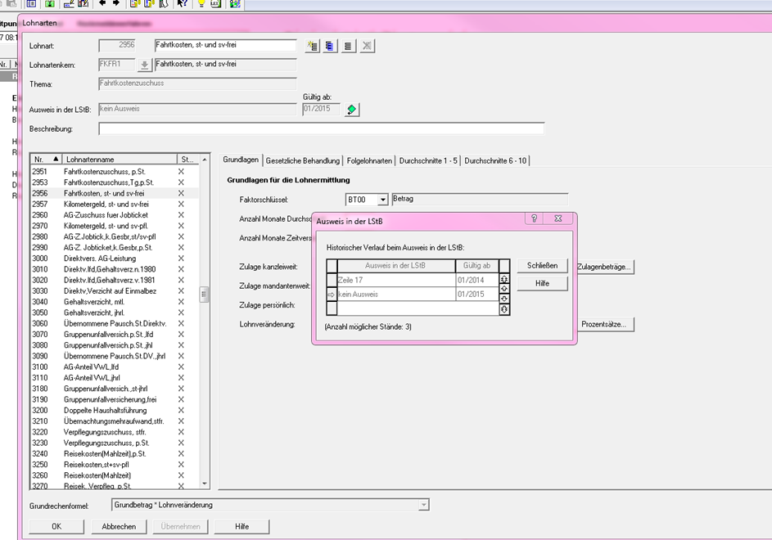
Task: Click the green history icon beside Gültig ab
Action: click(351, 110)
